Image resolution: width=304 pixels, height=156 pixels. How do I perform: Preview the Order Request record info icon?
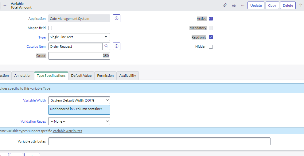116,46
